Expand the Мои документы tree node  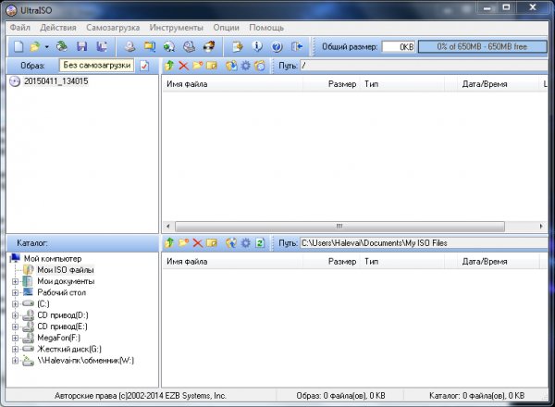15,281
